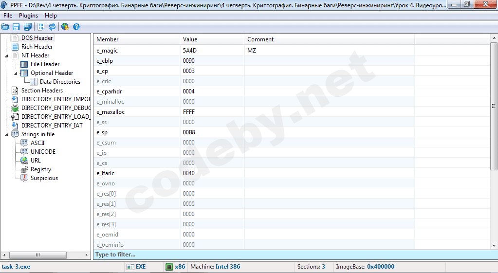Click ImageBase 0x400000 in status bar
The image size is (498, 273).
365,267
